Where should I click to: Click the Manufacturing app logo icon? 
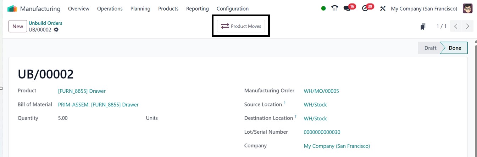[12, 8]
